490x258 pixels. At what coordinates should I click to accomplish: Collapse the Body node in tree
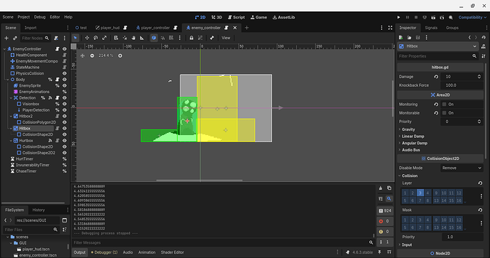click(x=8, y=80)
